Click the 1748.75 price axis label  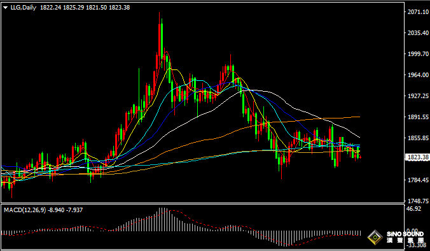[x=418, y=201]
